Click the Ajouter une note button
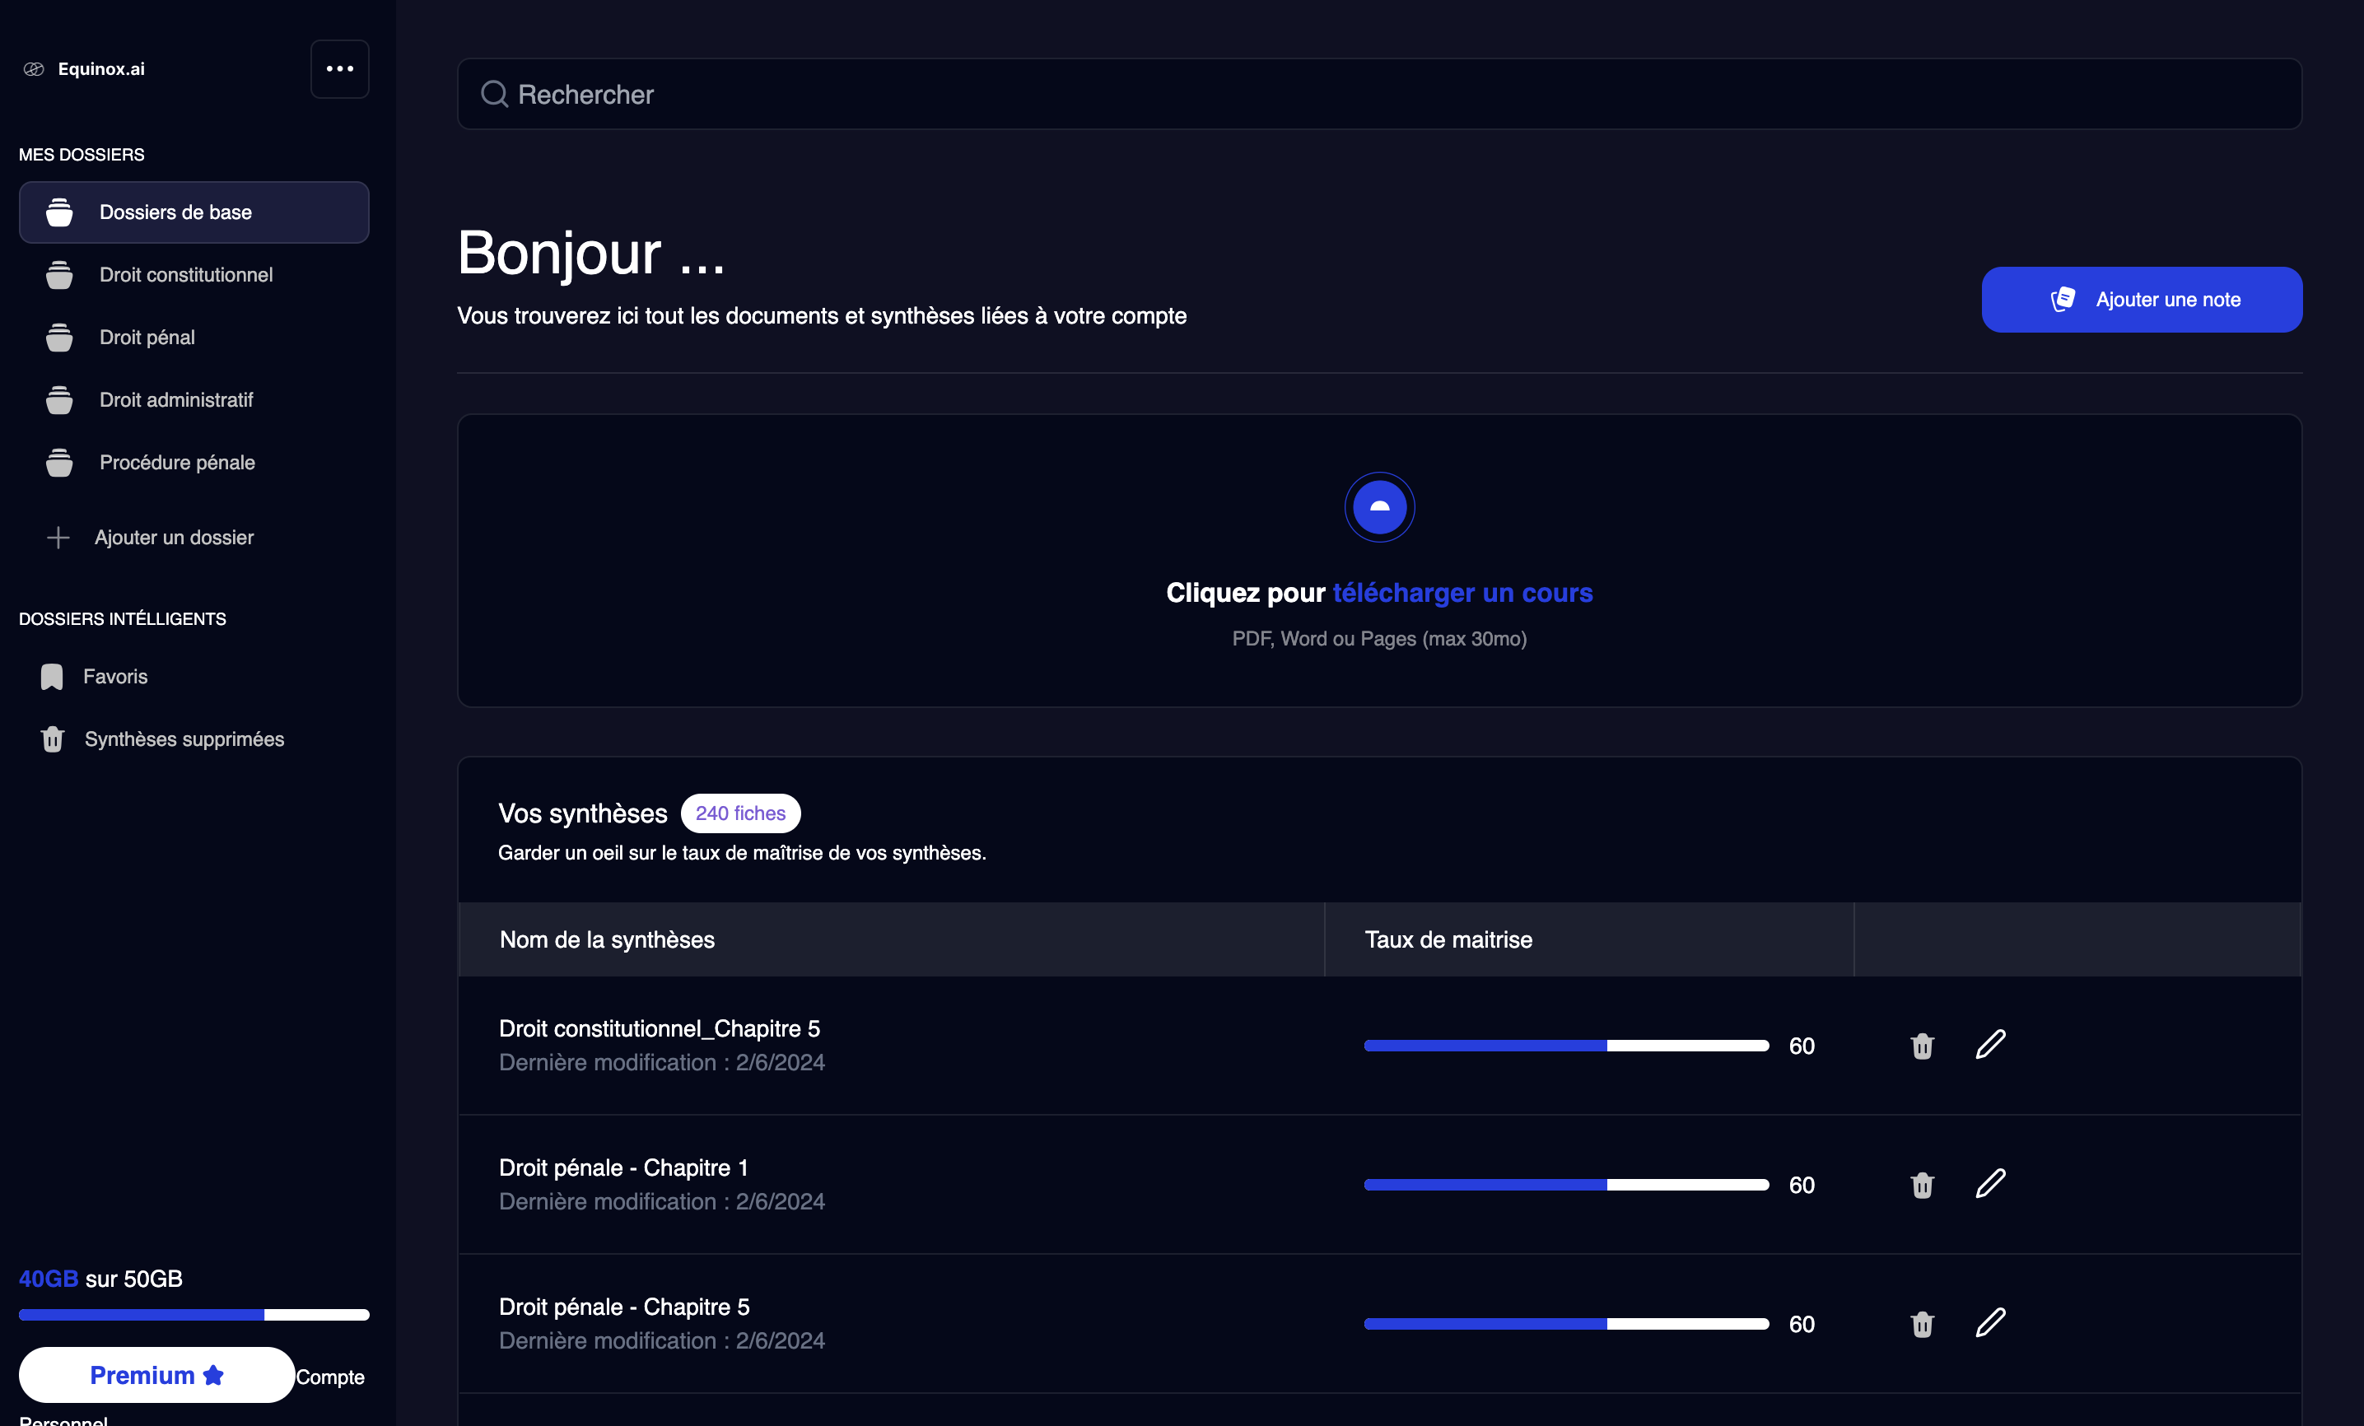The image size is (2364, 1426). pyautogui.click(x=2142, y=300)
